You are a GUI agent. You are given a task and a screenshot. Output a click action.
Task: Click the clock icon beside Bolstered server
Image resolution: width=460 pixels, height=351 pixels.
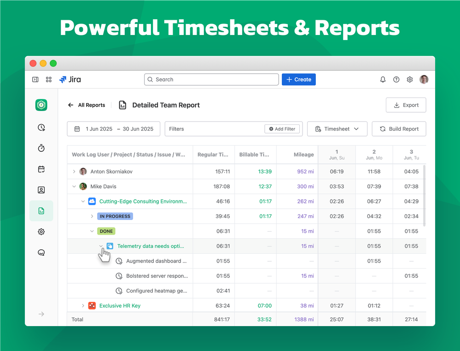[119, 276]
